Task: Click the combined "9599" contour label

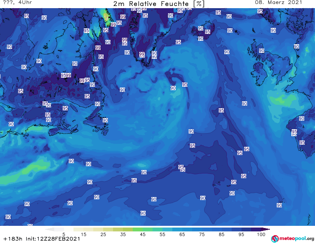Action: [66, 75]
